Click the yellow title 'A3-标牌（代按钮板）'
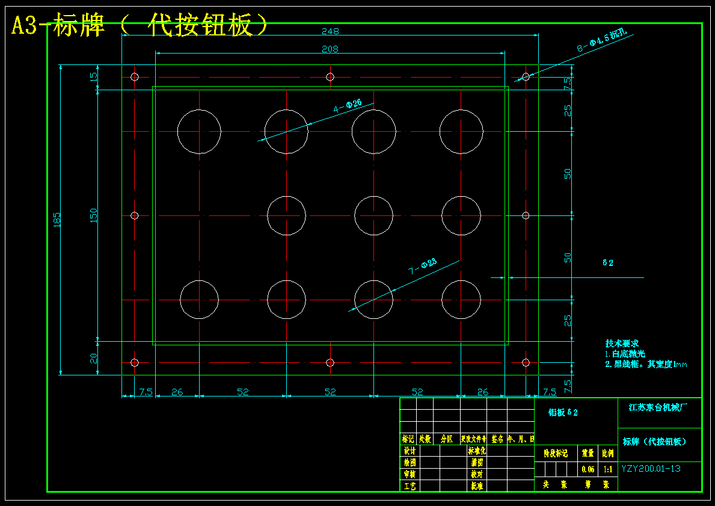 139,25
